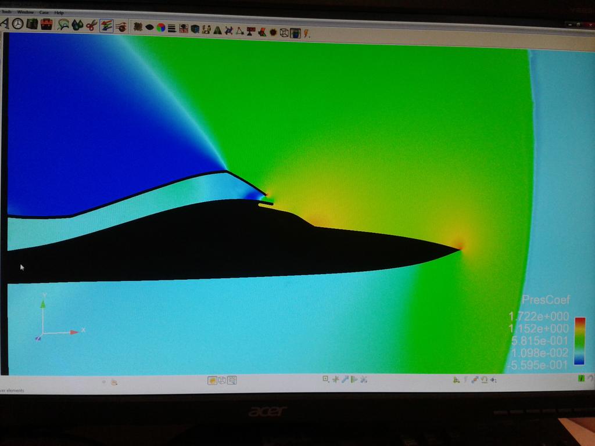Click the legend minimum value -5.595e-001
Image resolution: width=595 pixels, height=446 pixels.
[537, 365]
